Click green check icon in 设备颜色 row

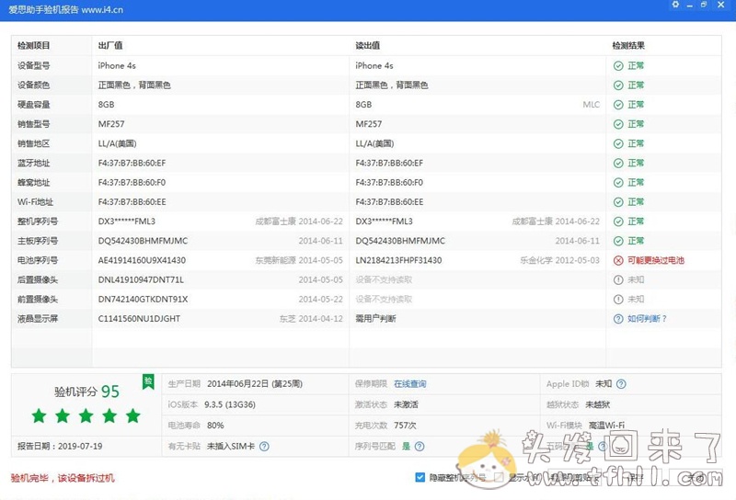pyautogui.click(x=618, y=85)
